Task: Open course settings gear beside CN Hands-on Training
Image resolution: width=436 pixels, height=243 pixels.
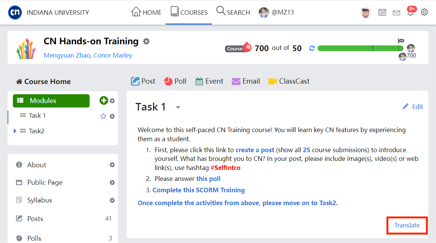Action: tap(146, 42)
